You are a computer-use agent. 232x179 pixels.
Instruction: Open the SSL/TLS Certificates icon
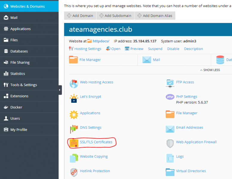pyautogui.click(x=74, y=143)
